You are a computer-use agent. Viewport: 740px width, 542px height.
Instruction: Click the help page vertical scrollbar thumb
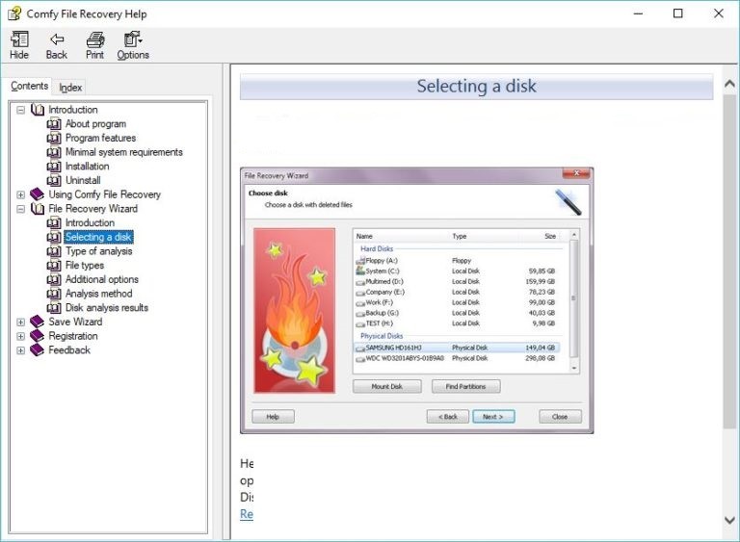tap(729, 262)
